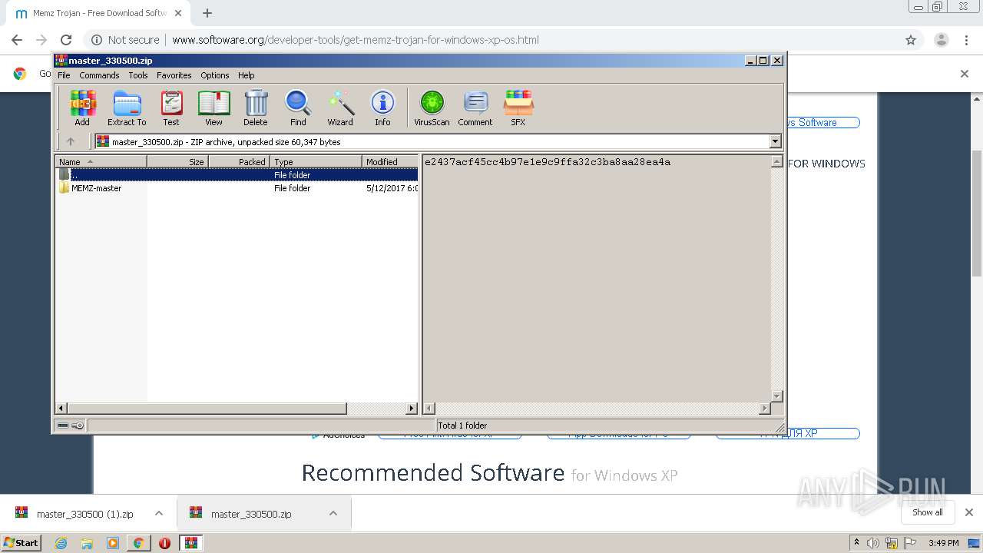Click the network tray icon

point(892,543)
